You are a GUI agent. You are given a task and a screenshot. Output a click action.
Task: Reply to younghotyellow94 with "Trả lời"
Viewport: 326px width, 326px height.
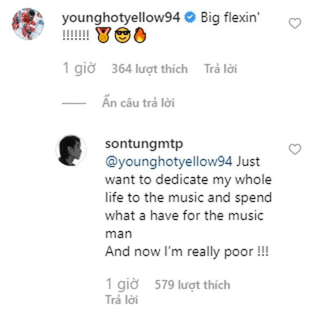coord(221,69)
